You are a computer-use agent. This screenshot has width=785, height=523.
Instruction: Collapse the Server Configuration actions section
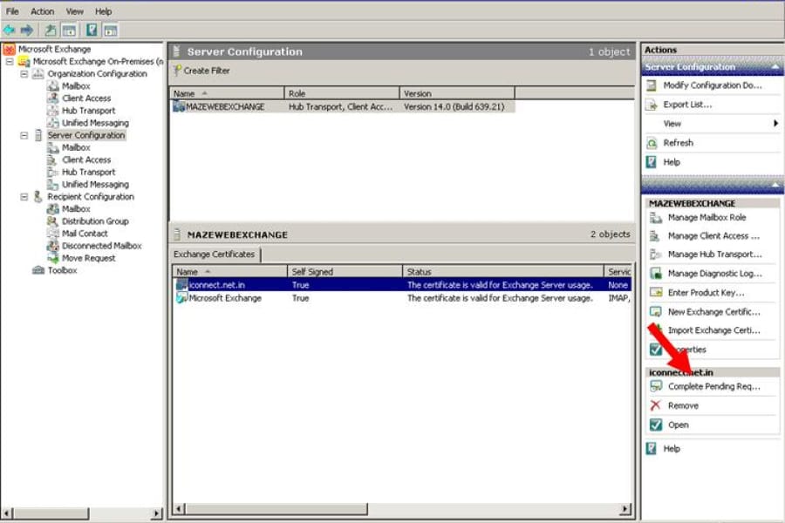coord(775,67)
